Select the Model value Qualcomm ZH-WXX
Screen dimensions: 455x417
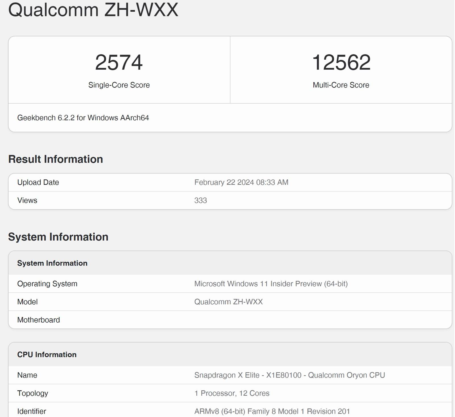point(228,302)
